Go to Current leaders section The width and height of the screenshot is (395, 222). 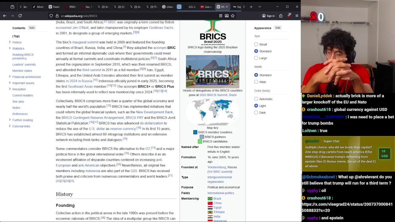point(23,95)
